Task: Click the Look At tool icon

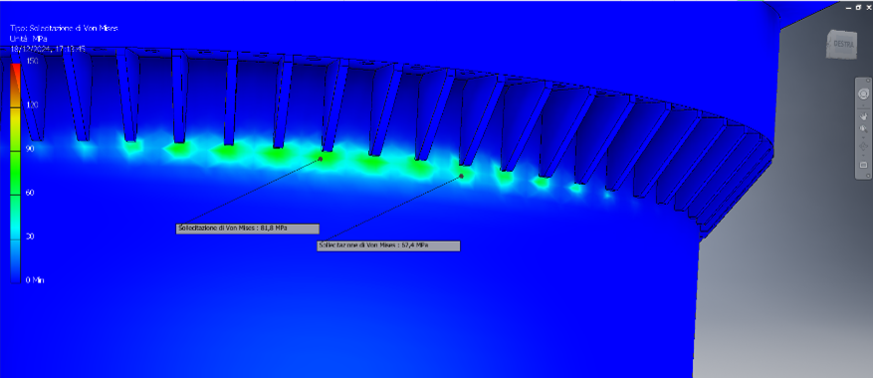Action: (863, 165)
